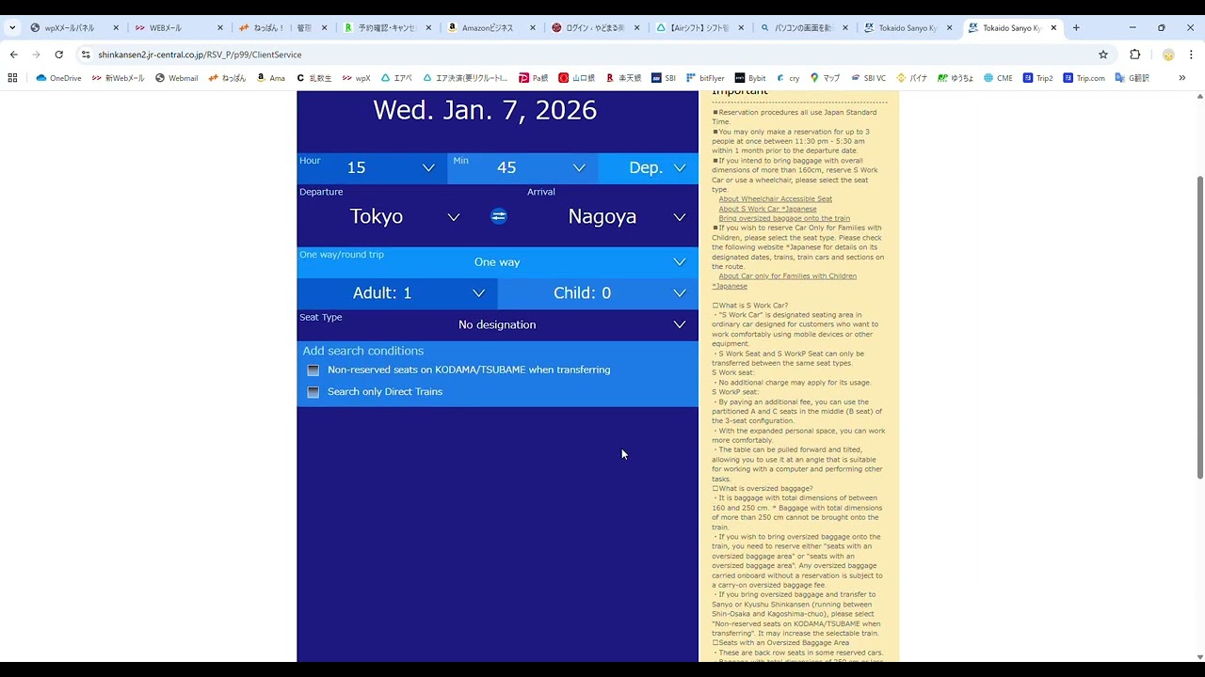Open the Bybit bookmark
Screen dimensions: 1205x677
pos(750,78)
